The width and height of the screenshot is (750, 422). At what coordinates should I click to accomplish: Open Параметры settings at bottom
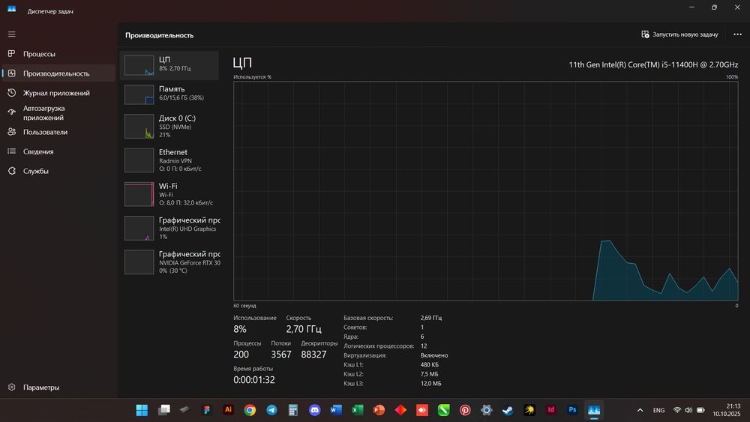pyautogui.click(x=58, y=387)
